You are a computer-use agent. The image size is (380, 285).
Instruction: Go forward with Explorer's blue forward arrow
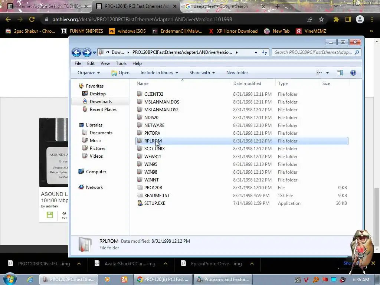(x=87, y=52)
